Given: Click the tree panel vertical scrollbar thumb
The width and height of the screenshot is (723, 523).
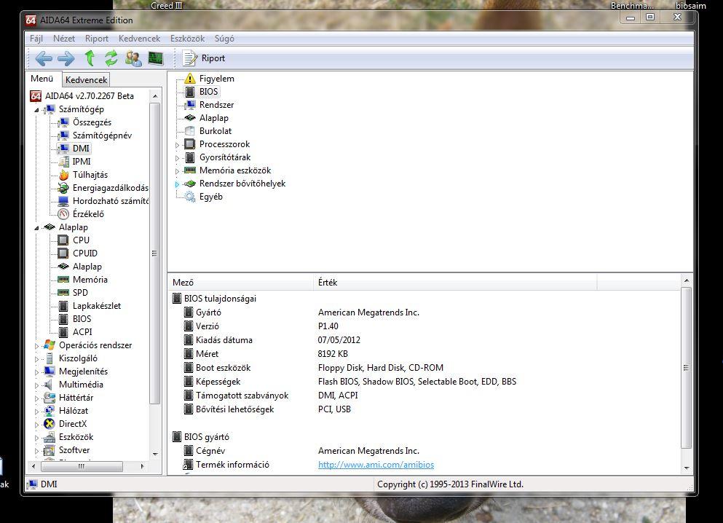Looking at the screenshot, I should click(x=155, y=253).
